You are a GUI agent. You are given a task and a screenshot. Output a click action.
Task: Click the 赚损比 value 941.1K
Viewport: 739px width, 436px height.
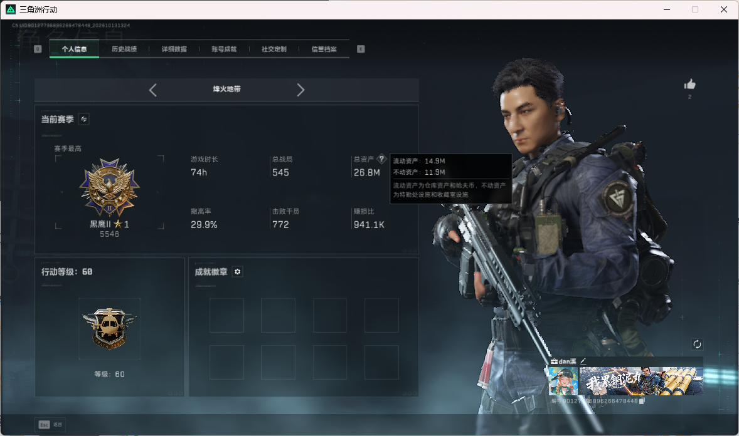(x=369, y=225)
